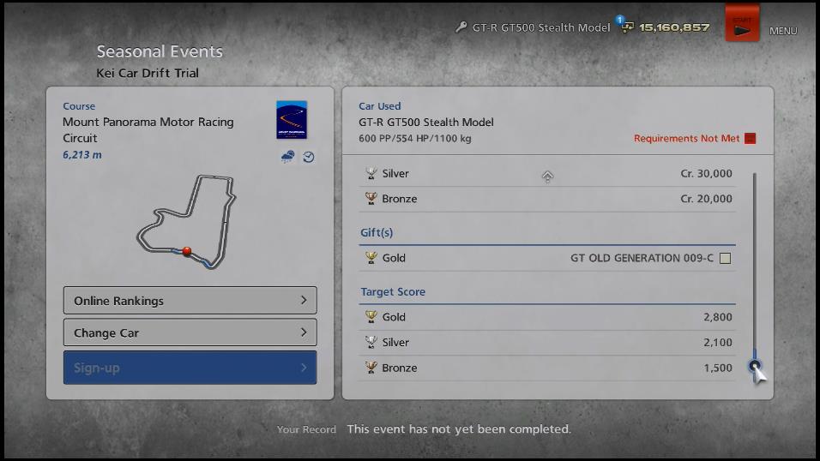Click the red START button
The image size is (820, 461).
coord(742,23)
